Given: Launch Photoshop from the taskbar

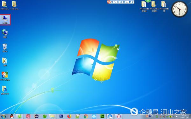Looking at the screenshot, I should 61,116.
